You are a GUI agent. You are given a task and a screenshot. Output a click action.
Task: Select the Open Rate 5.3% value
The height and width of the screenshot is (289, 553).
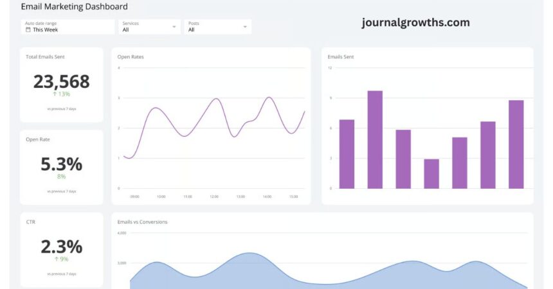pyautogui.click(x=61, y=164)
